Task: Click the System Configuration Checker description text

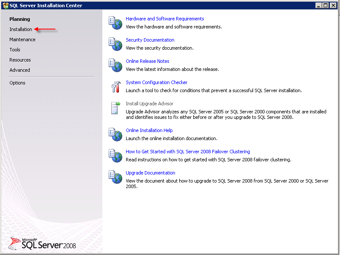Action: (214, 90)
